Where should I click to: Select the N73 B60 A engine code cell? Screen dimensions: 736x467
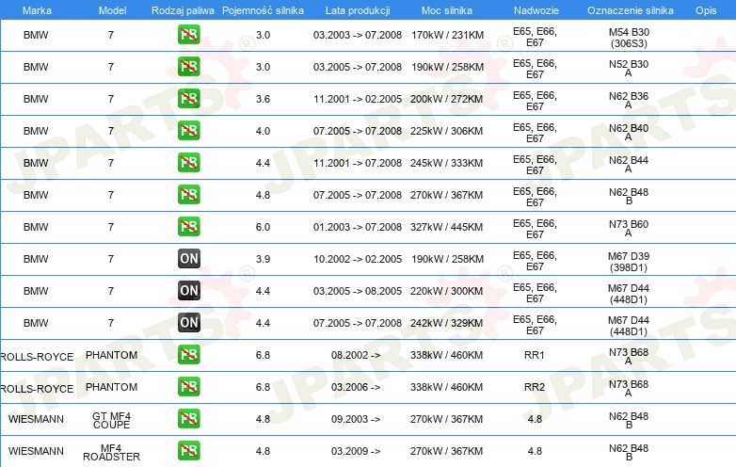point(629,228)
